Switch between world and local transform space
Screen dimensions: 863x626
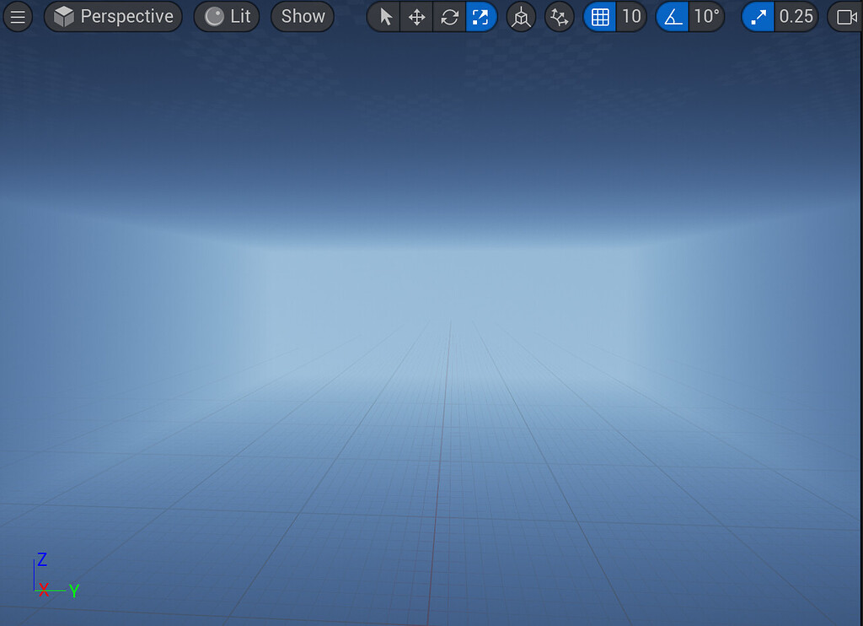[x=520, y=16]
